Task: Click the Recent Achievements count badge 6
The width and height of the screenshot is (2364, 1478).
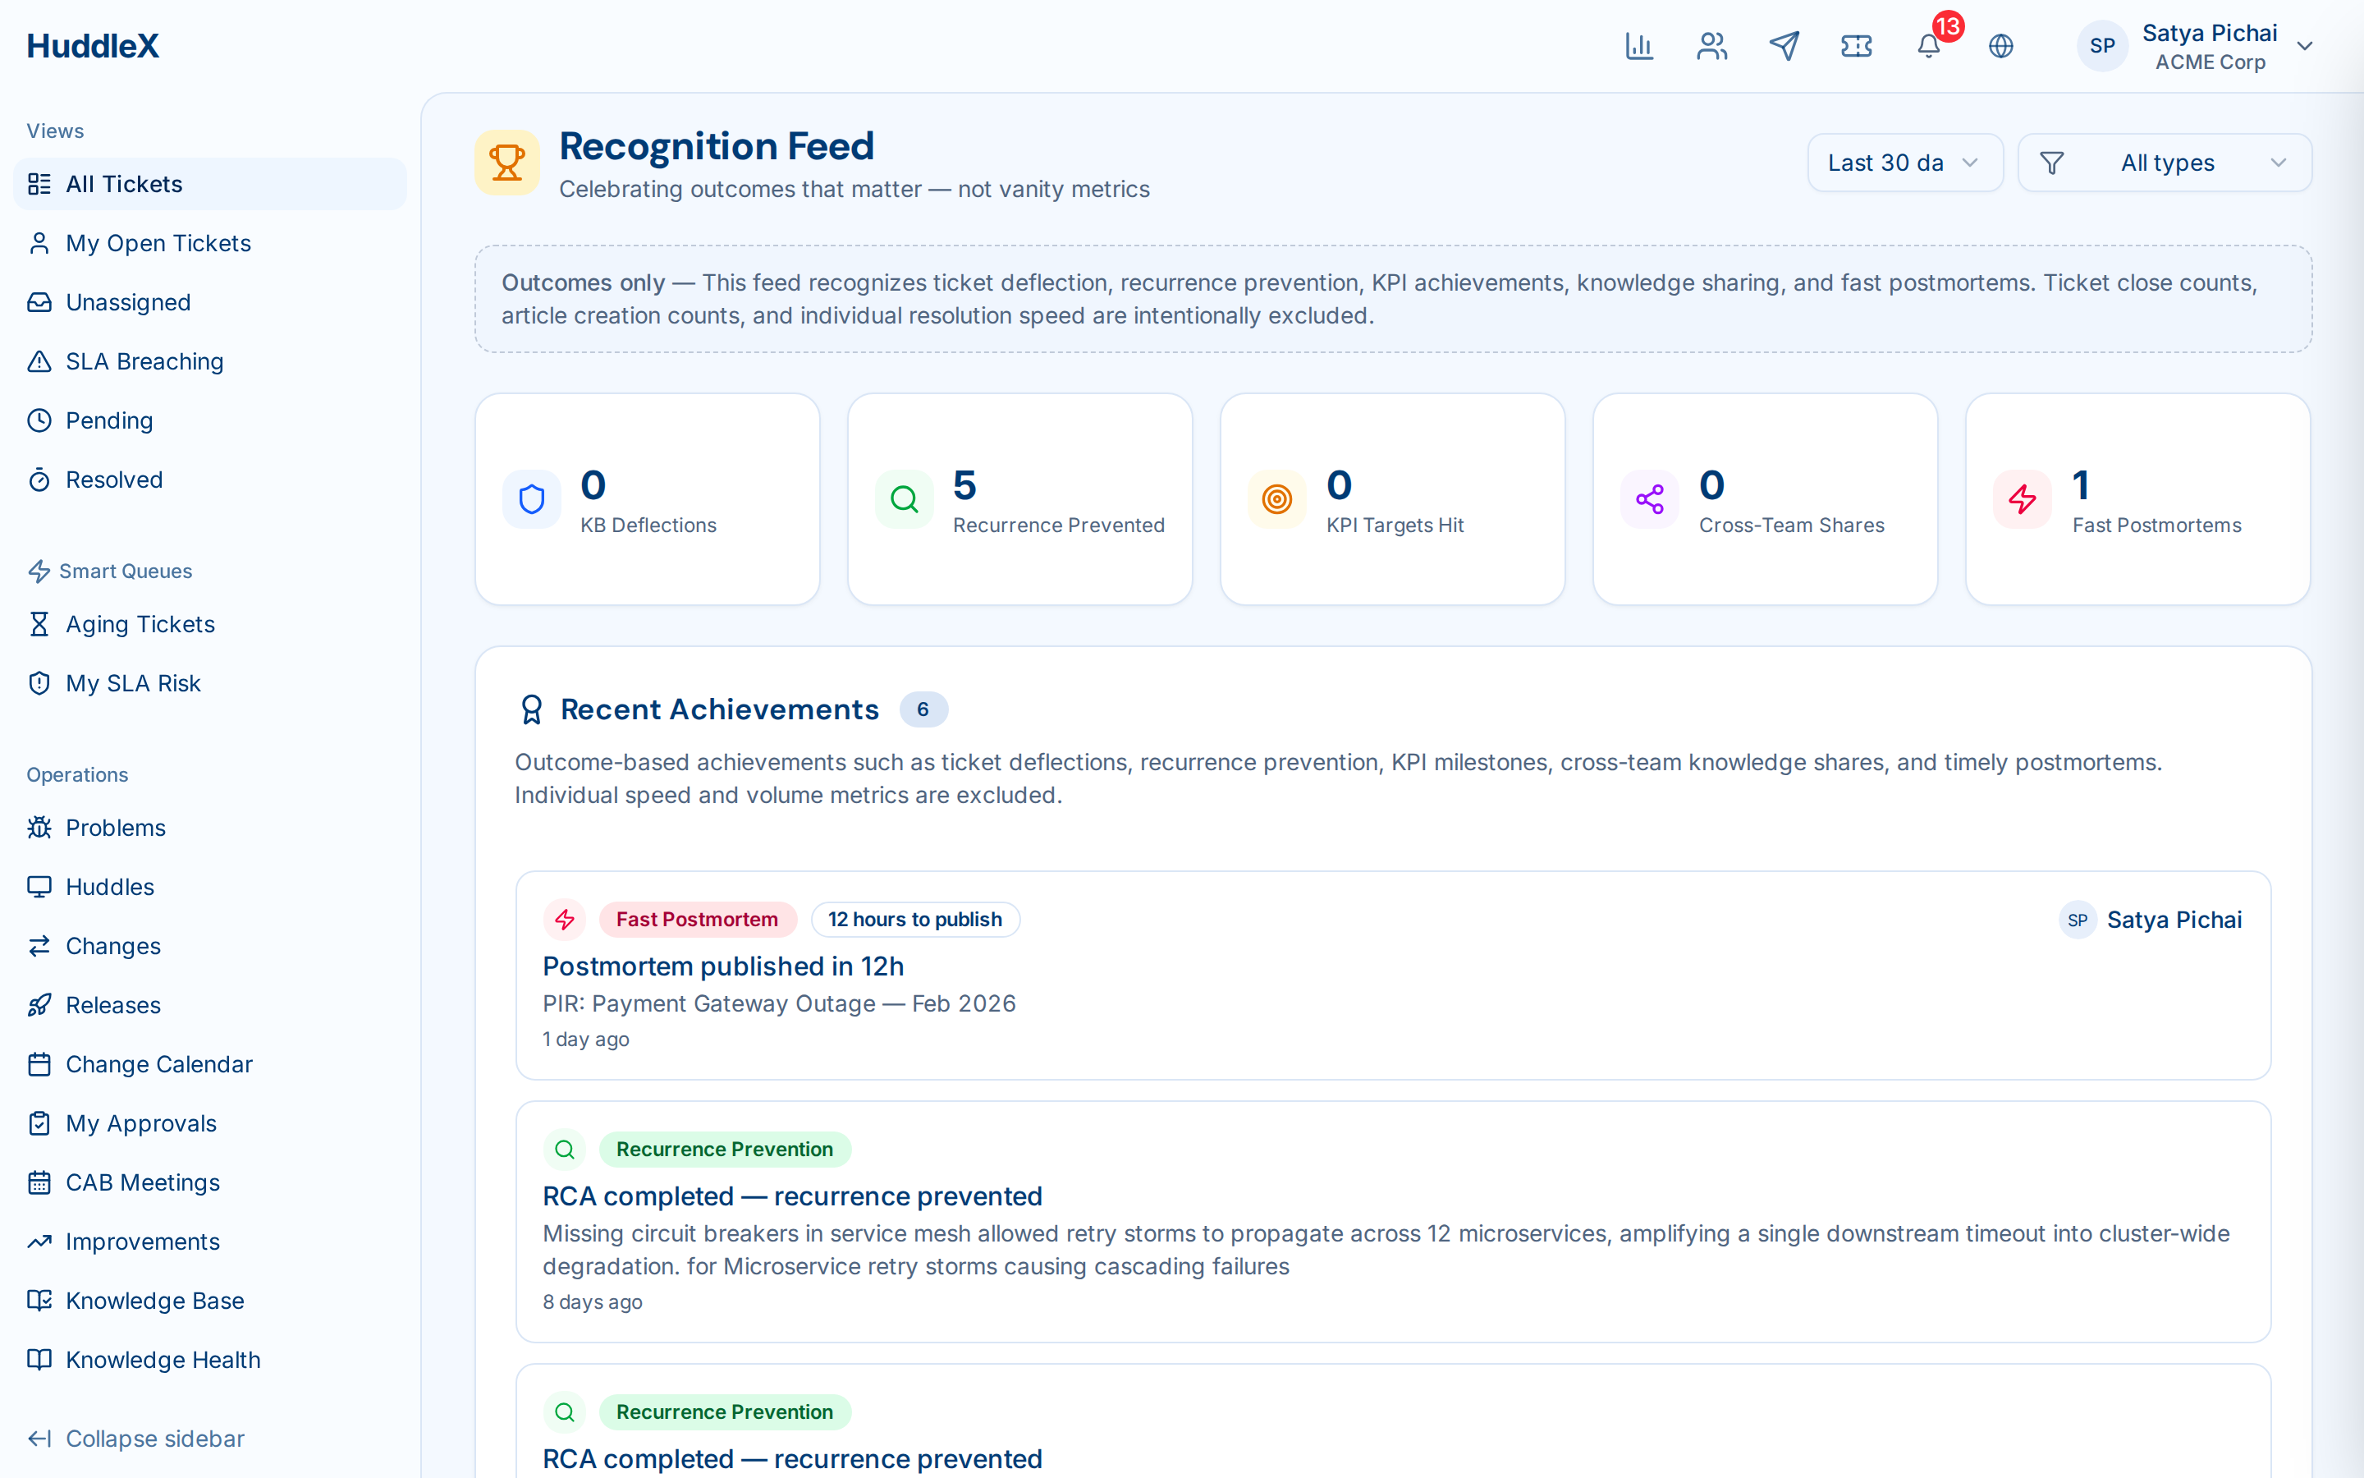Action: [923, 709]
